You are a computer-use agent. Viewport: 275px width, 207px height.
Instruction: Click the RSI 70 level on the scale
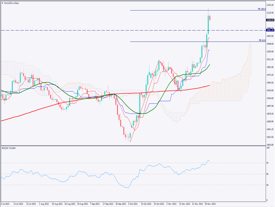tap(268, 163)
